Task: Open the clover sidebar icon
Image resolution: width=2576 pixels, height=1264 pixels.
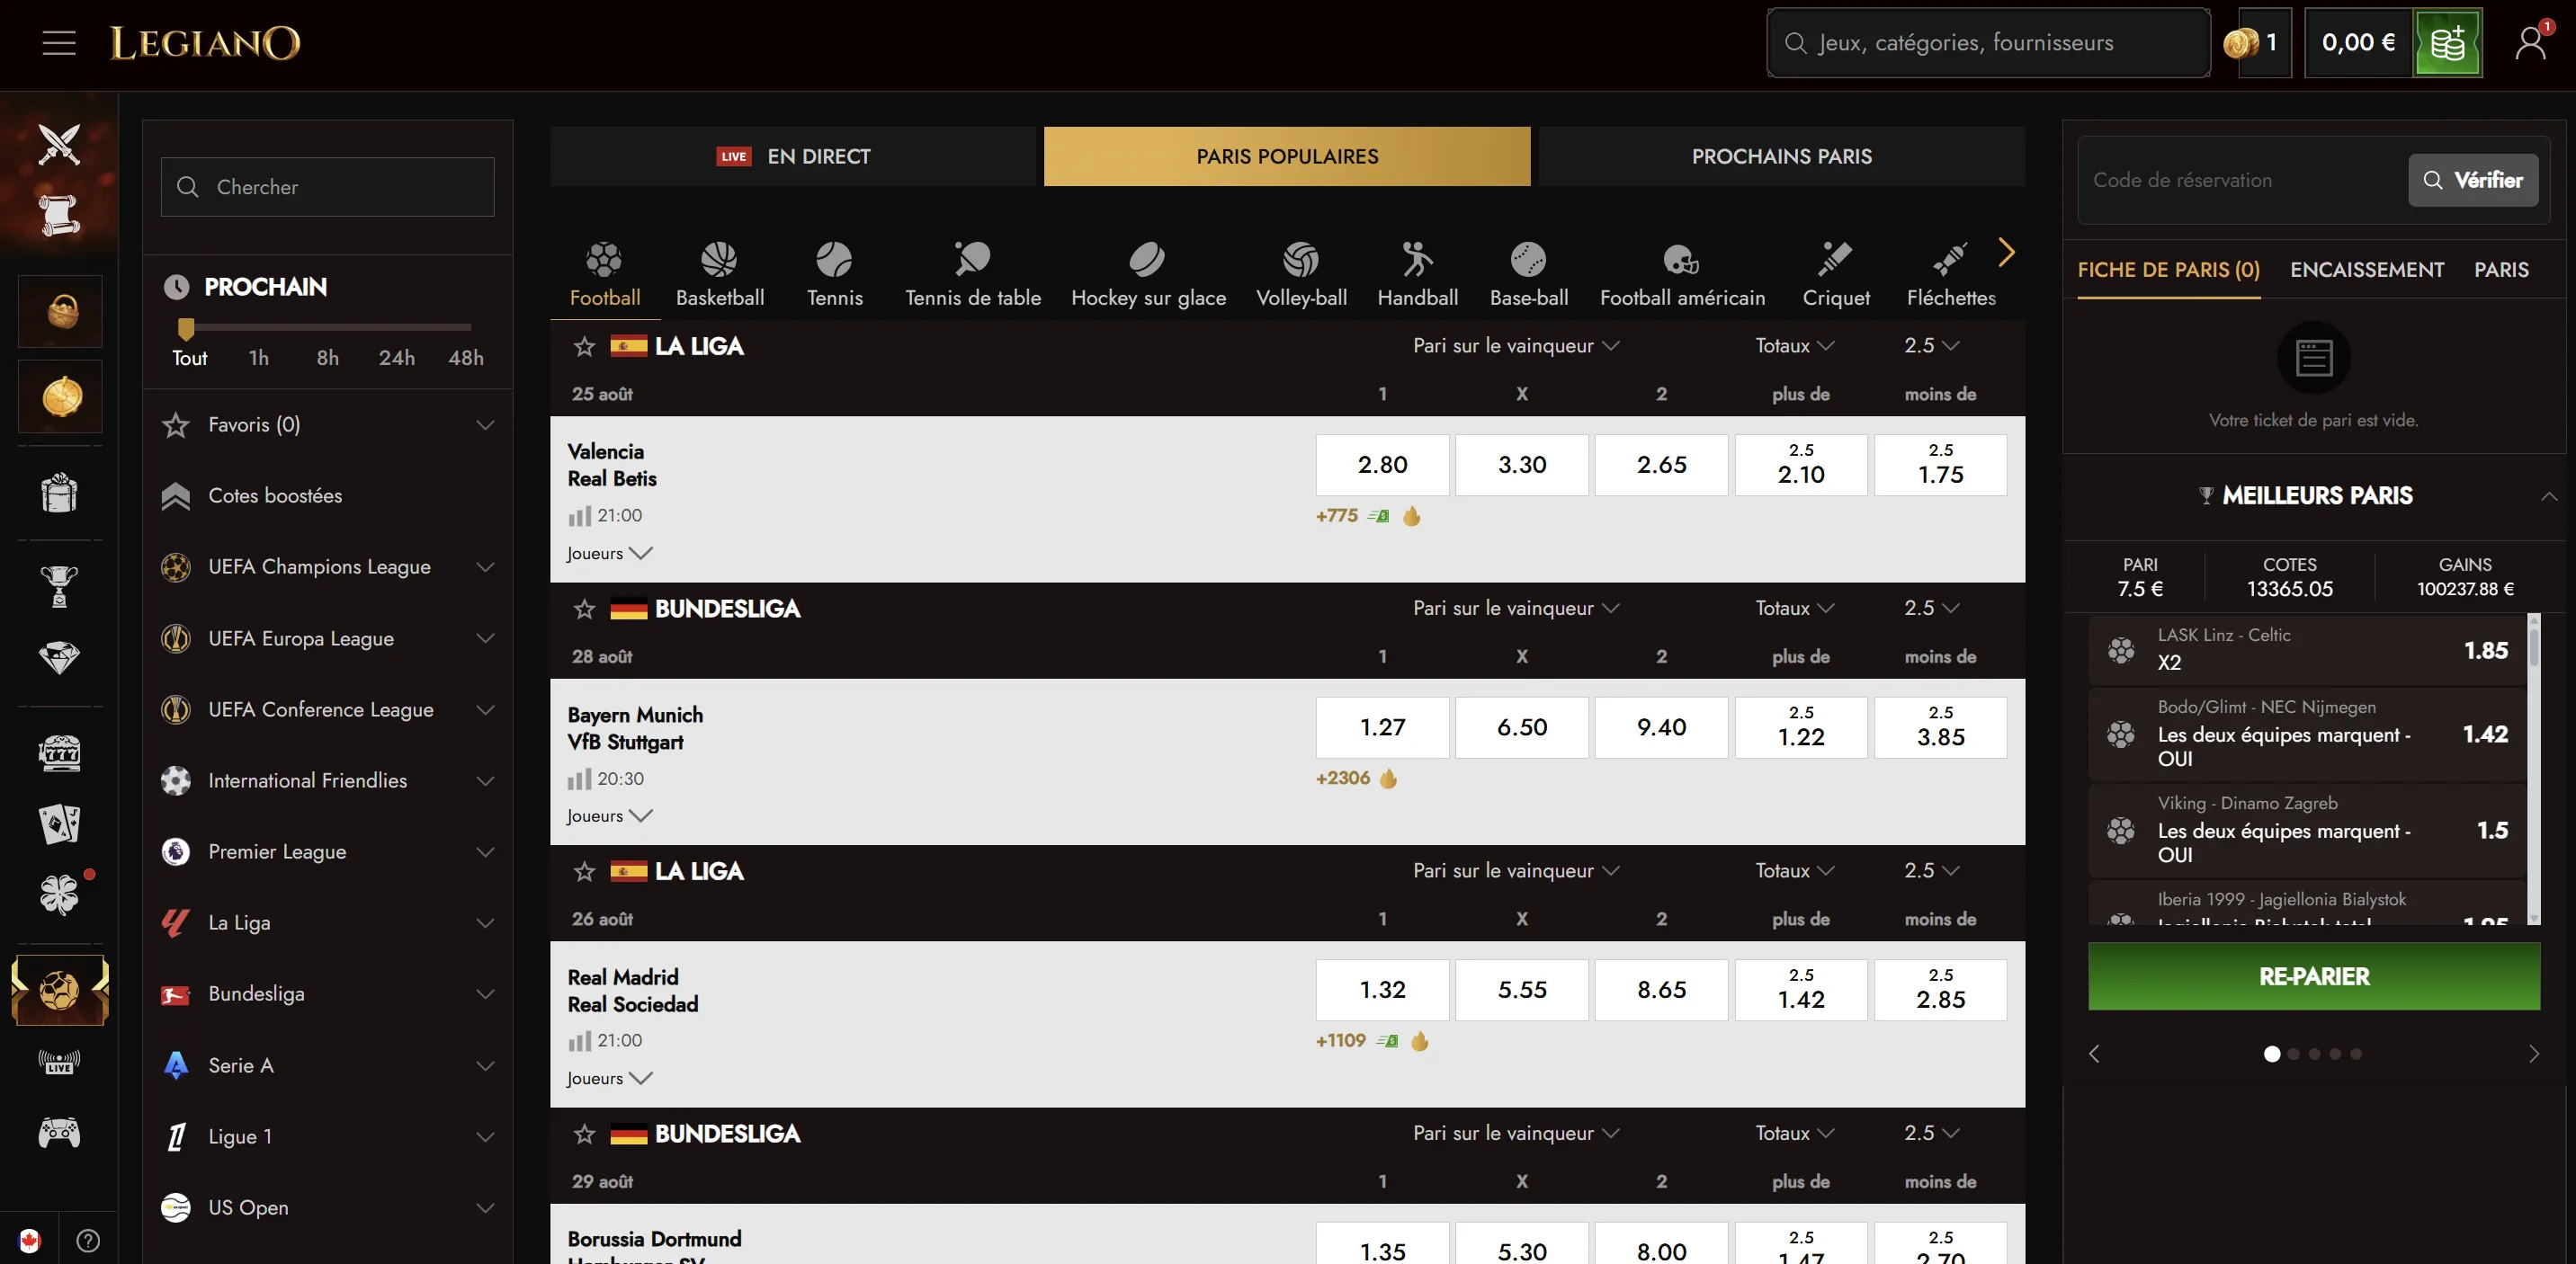Action: click(x=59, y=895)
